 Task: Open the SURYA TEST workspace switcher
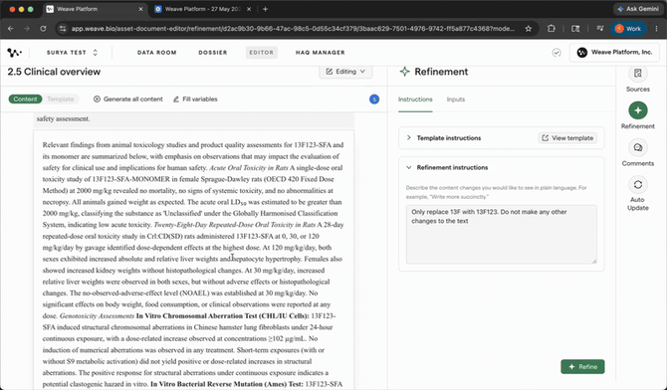click(x=72, y=53)
